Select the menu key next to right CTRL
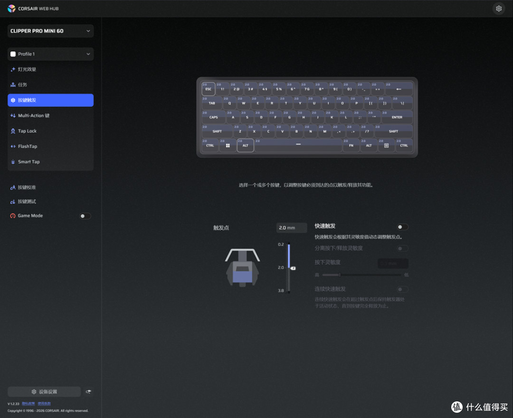Image resolution: width=513 pixels, height=418 pixels. (x=386, y=145)
